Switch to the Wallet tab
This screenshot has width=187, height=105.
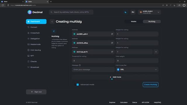[x=134, y=22]
